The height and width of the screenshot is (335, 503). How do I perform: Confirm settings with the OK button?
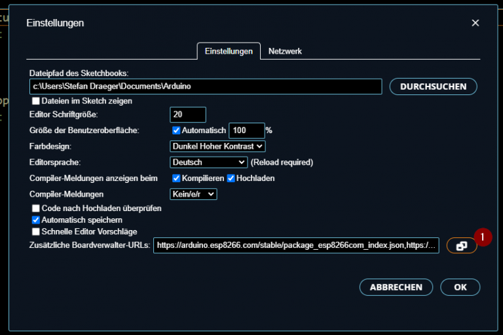[x=460, y=287]
